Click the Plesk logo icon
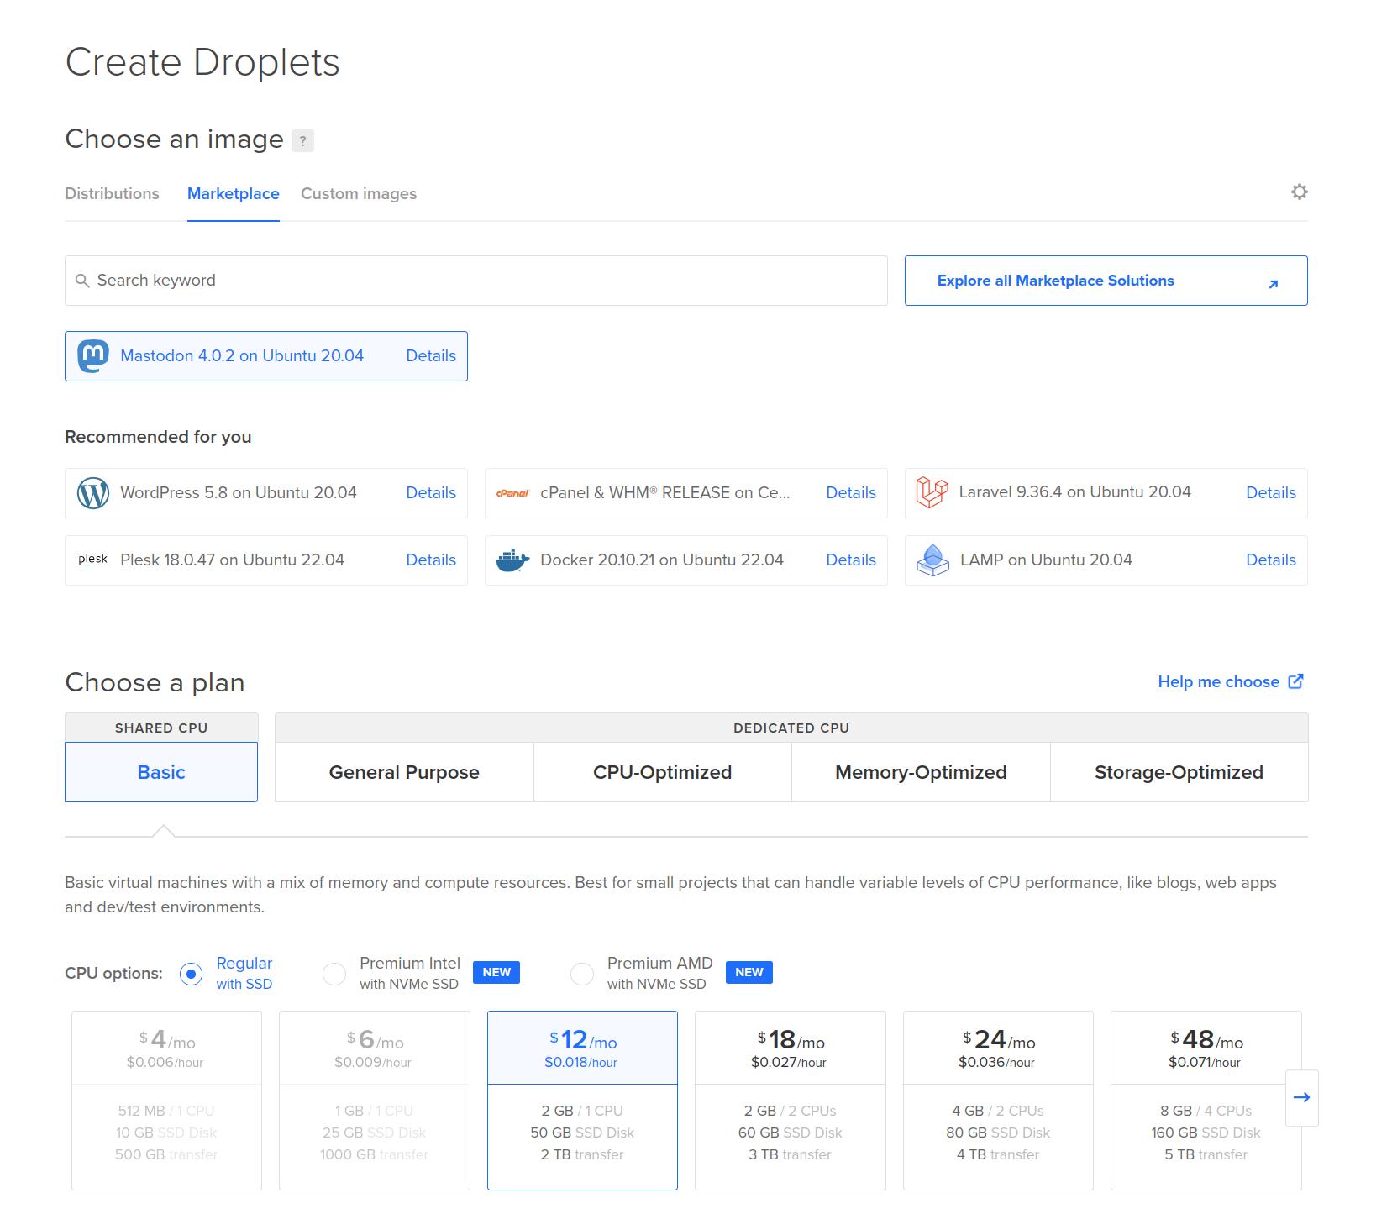1392x1214 pixels. pyautogui.click(x=92, y=560)
